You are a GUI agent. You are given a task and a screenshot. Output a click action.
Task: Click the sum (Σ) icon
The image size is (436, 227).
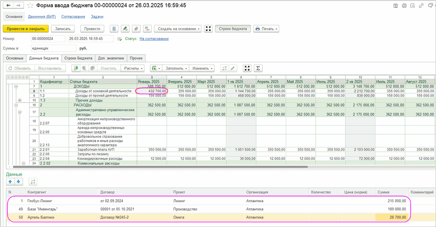[x=258, y=68]
